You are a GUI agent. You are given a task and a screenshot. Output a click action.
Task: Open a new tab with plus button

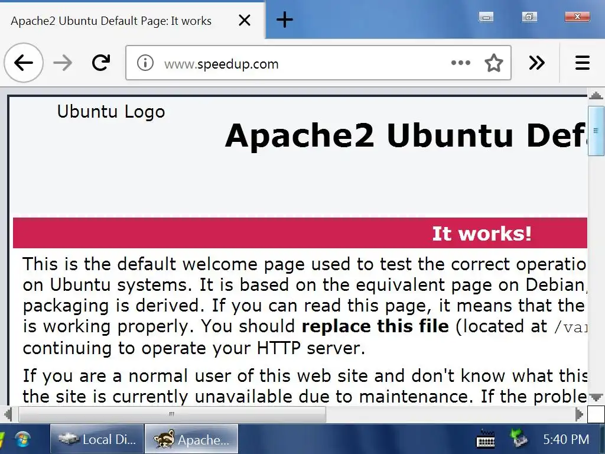[x=285, y=20]
